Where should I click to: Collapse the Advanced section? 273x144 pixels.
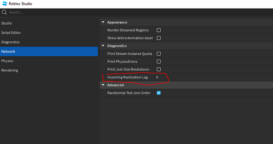pyautogui.click(x=103, y=85)
